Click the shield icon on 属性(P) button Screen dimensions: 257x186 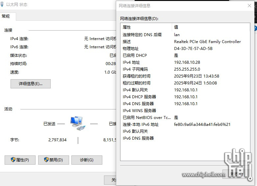tap(13, 160)
